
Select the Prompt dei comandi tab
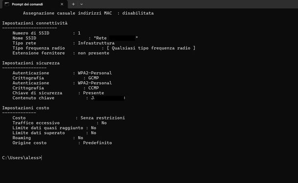pos(35,4)
